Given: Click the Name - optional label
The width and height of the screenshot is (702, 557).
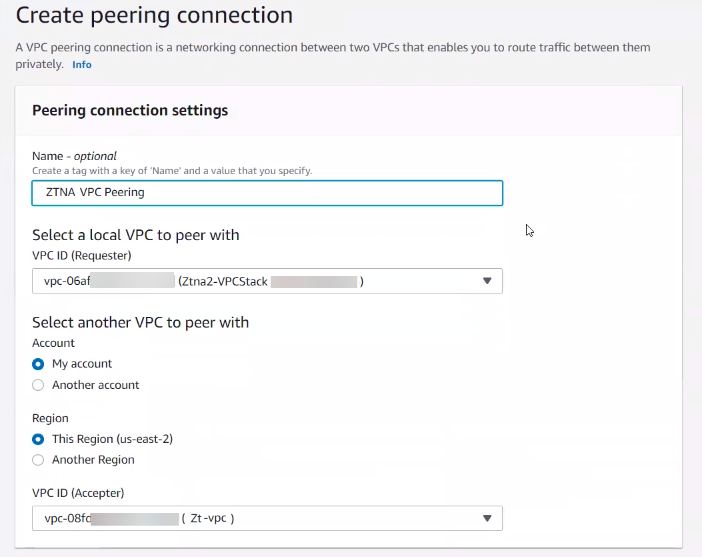Looking at the screenshot, I should pyautogui.click(x=74, y=156).
